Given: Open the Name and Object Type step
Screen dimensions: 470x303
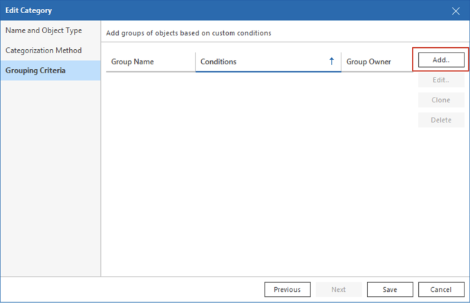Looking at the screenshot, I should pos(44,30).
